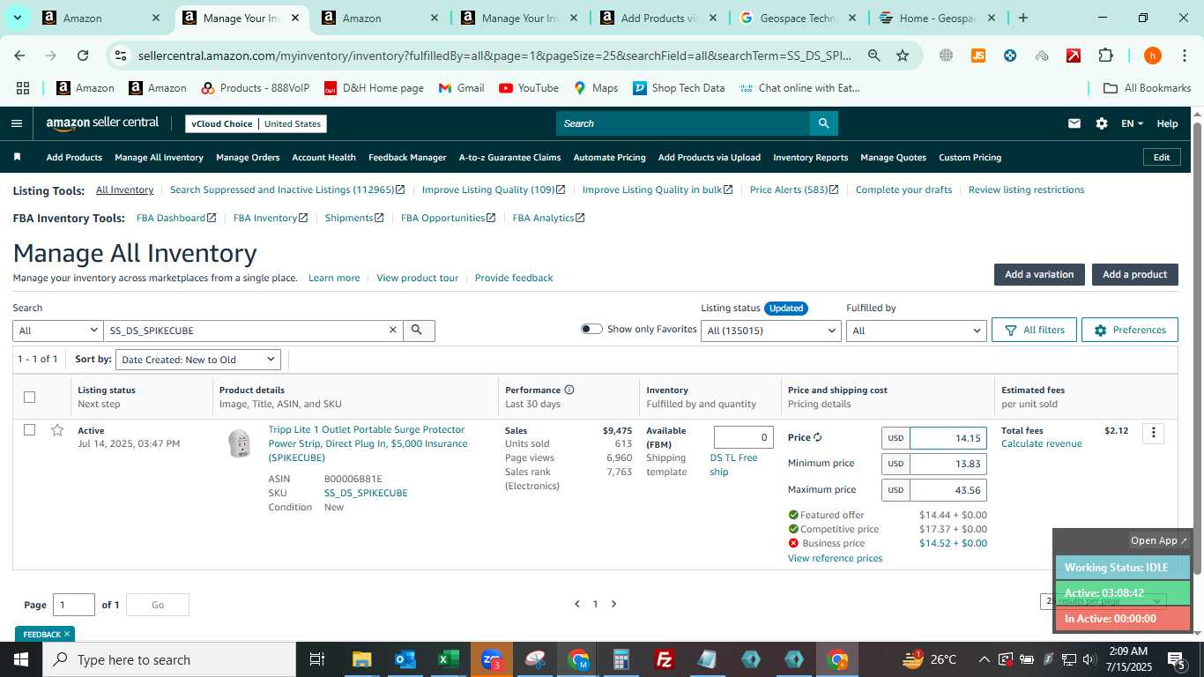Open the Tripp Lite product title link

point(368,443)
